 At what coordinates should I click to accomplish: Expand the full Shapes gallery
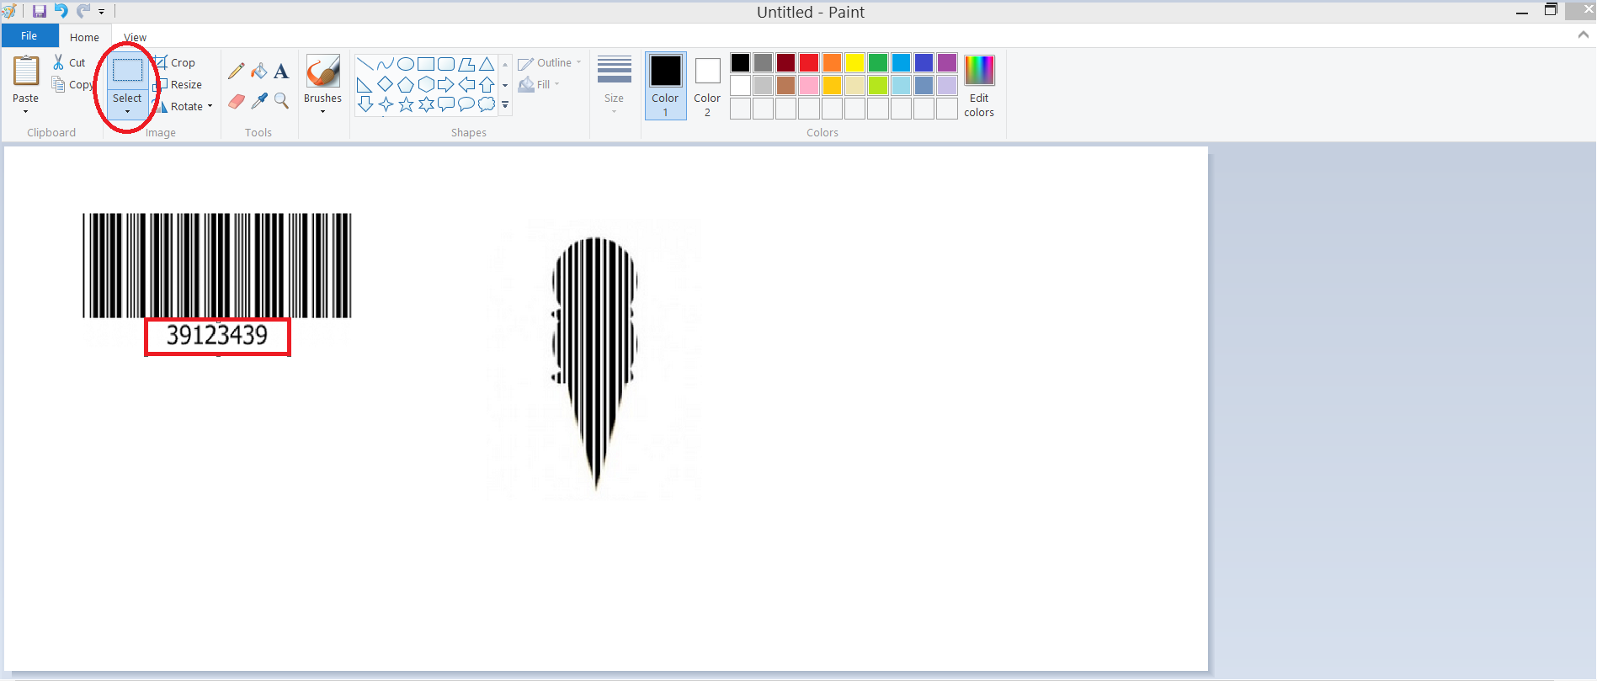pyautogui.click(x=505, y=105)
